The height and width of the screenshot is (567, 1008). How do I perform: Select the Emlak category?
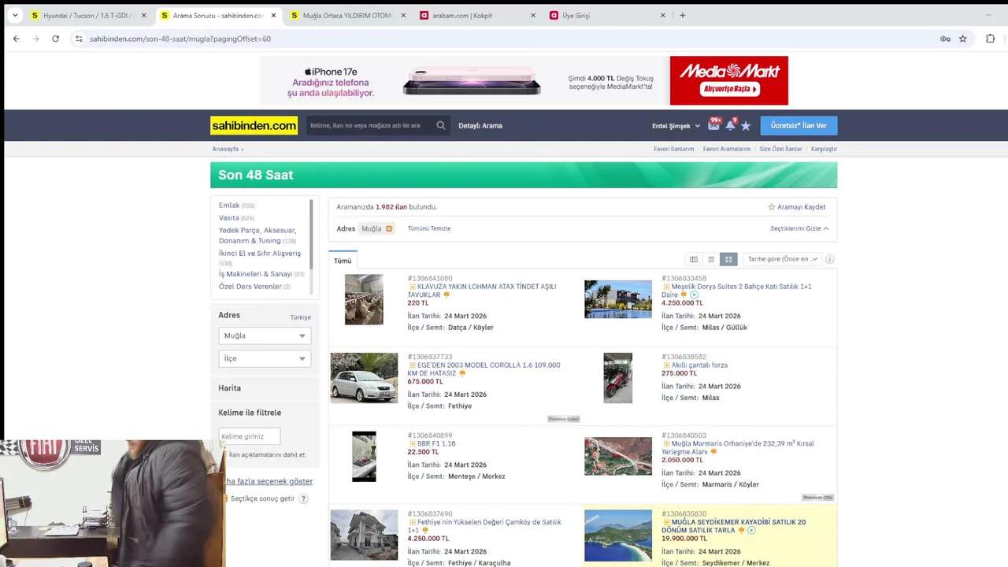[229, 206]
